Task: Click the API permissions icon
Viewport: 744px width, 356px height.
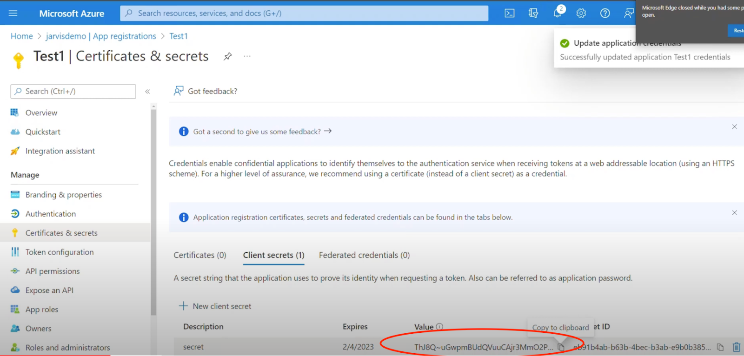Action: coord(15,271)
